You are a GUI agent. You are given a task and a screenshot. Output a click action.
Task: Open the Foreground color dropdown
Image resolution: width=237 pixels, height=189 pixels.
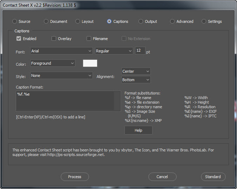coord(53,63)
